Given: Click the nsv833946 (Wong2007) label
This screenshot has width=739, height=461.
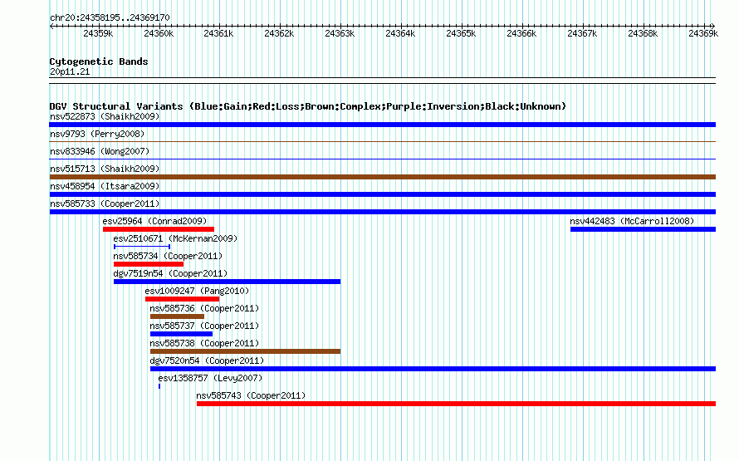Looking at the screenshot, I should 100,151.
